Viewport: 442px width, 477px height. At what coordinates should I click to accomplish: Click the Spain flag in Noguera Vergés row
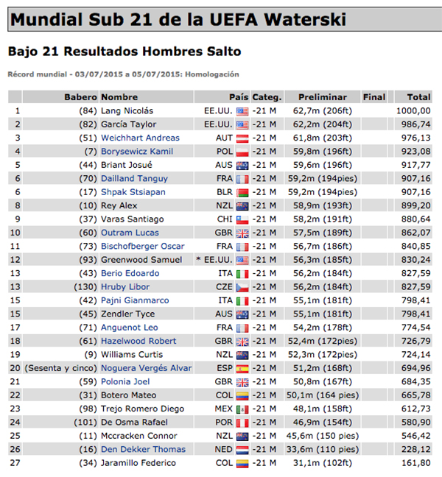tap(243, 368)
